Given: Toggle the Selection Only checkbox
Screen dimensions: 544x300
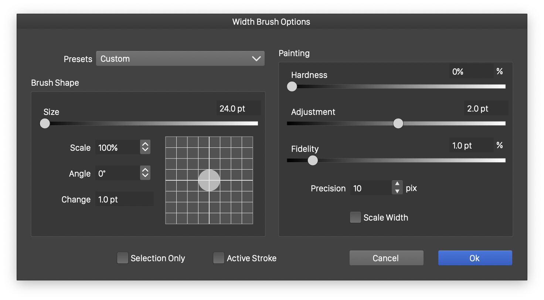Looking at the screenshot, I should 123,258.
